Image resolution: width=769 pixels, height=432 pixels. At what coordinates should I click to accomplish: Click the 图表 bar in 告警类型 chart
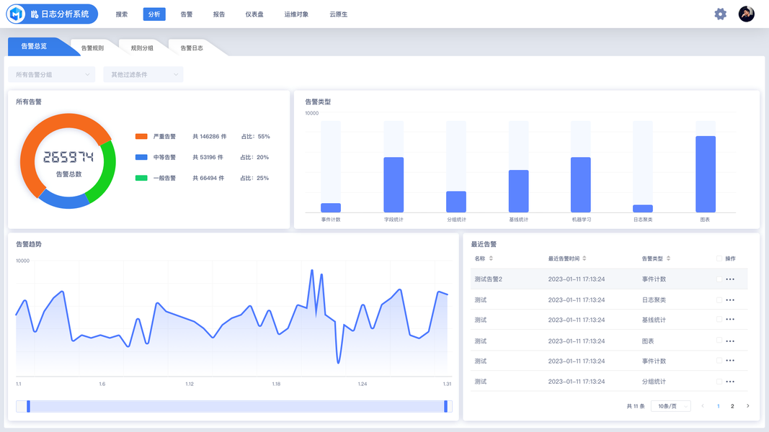pyautogui.click(x=706, y=174)
